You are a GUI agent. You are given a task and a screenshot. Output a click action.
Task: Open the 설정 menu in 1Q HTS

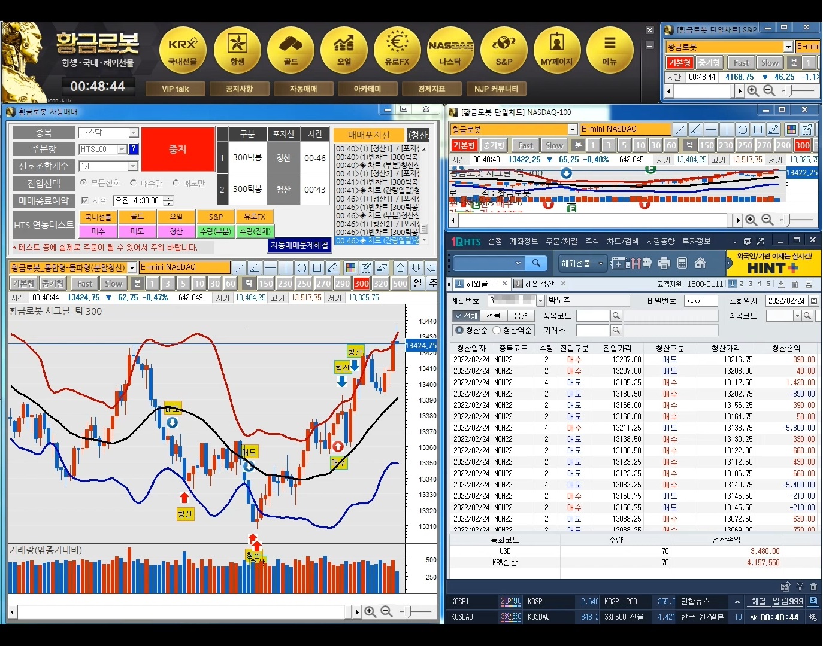pyautogui.click(x=495, y=241)
